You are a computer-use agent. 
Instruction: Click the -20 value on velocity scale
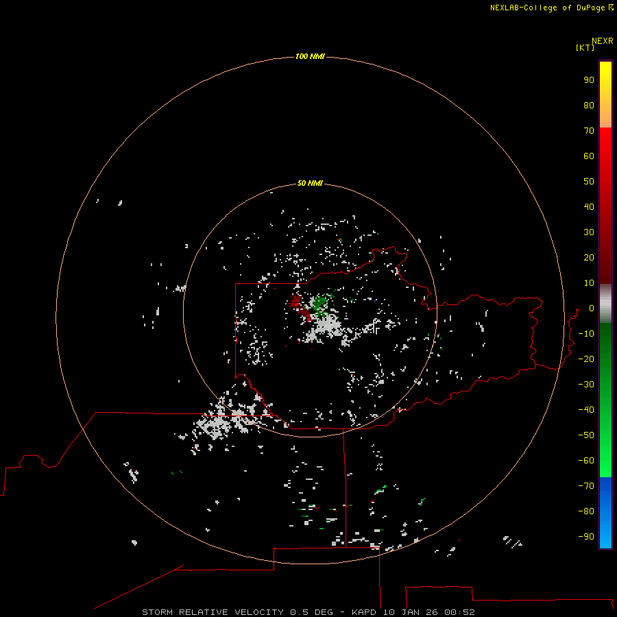pyautogui.click(x=586, y=359)
